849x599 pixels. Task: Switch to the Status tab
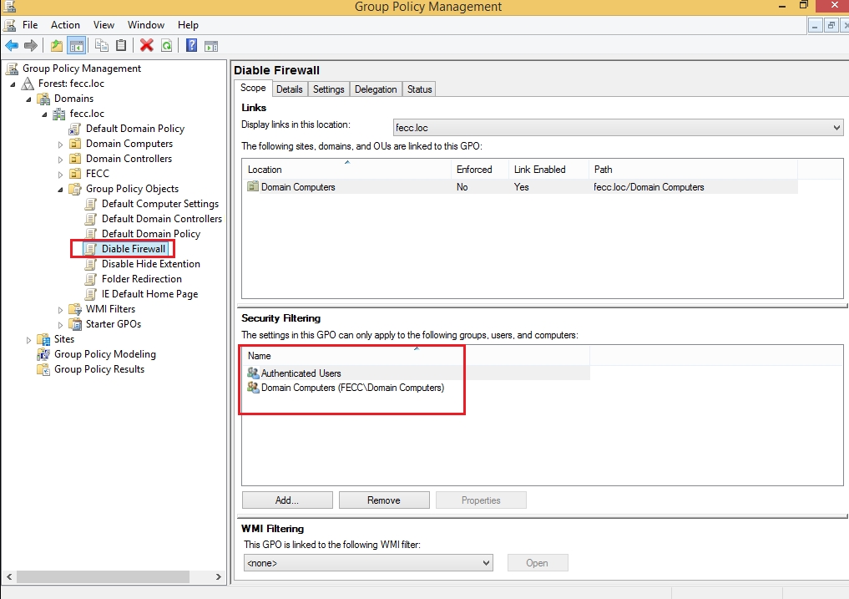click(x=419, y=89)
